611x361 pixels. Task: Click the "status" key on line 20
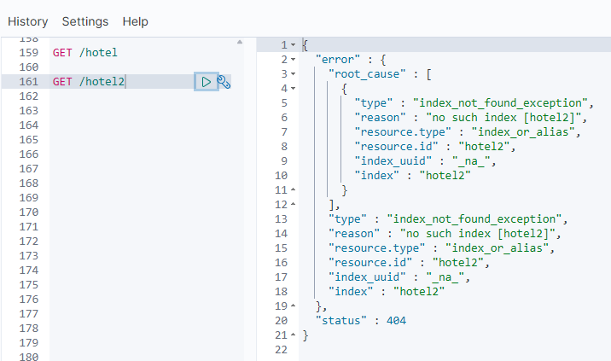[x=341, y=320]
